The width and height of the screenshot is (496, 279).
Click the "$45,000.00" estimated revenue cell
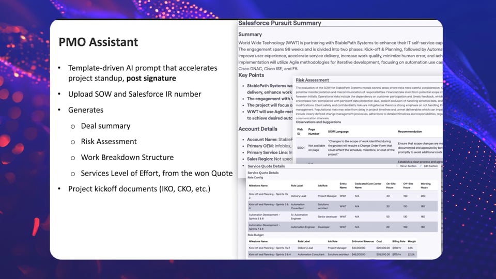[x=359, y=254]
